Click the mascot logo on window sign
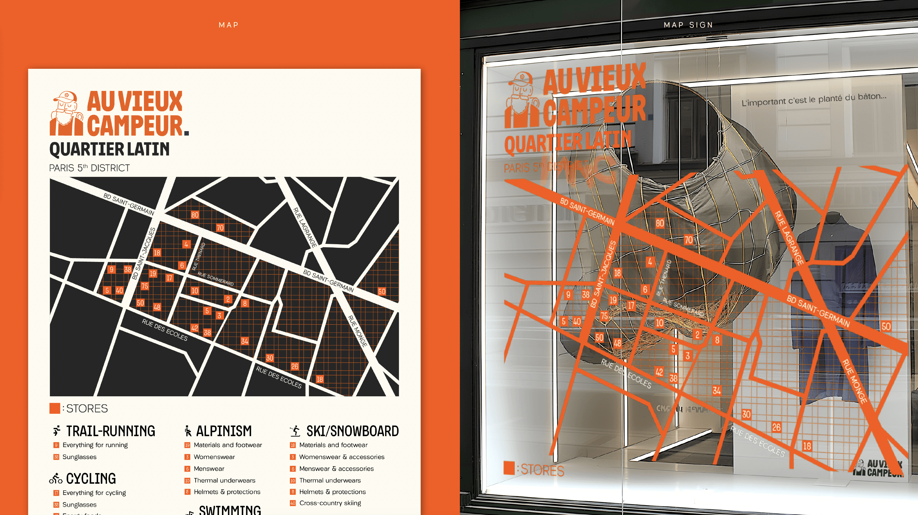 click(522, 100)
